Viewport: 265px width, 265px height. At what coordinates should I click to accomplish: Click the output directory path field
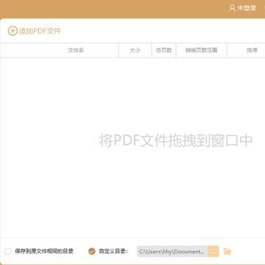click(172, 252)
